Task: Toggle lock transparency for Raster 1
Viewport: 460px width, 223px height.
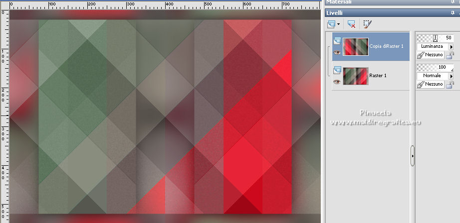Action: 450,85
